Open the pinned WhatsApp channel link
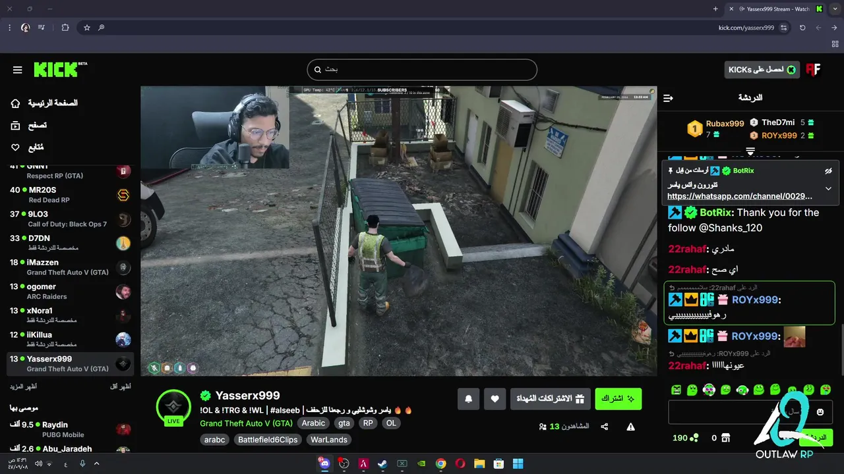 click(x=740, y=196)
